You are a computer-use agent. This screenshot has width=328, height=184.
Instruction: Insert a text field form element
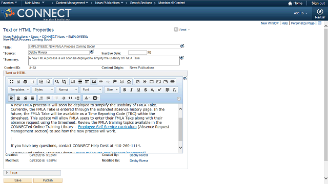pos(152,82)
